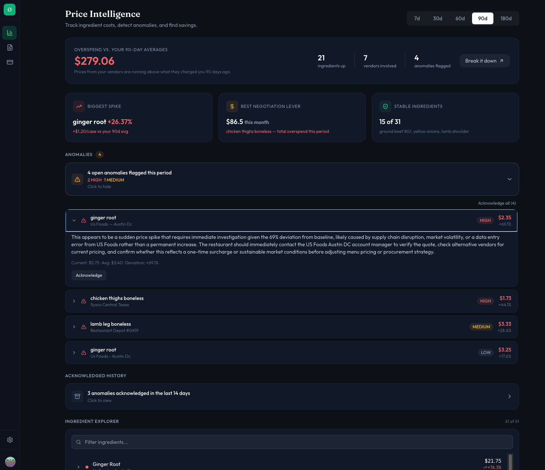The width and height of the screenshot is (545, 470).
Task: Click the LOW badge on ginger root row
Action: [486, 353]
